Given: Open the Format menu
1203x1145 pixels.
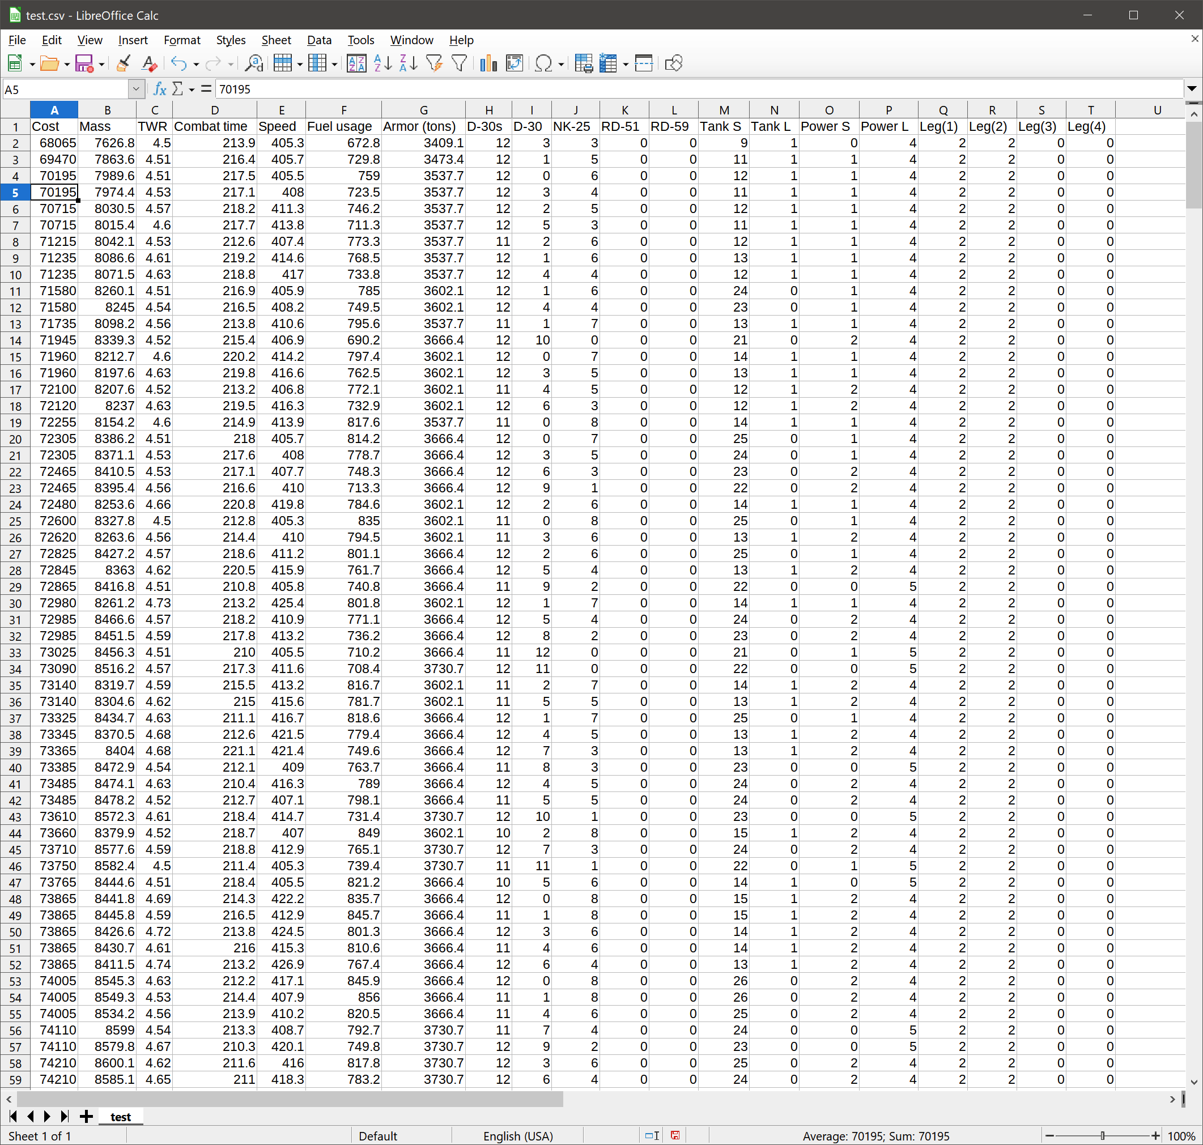Looking at the screenshot, I should click(x=182, y=40).
